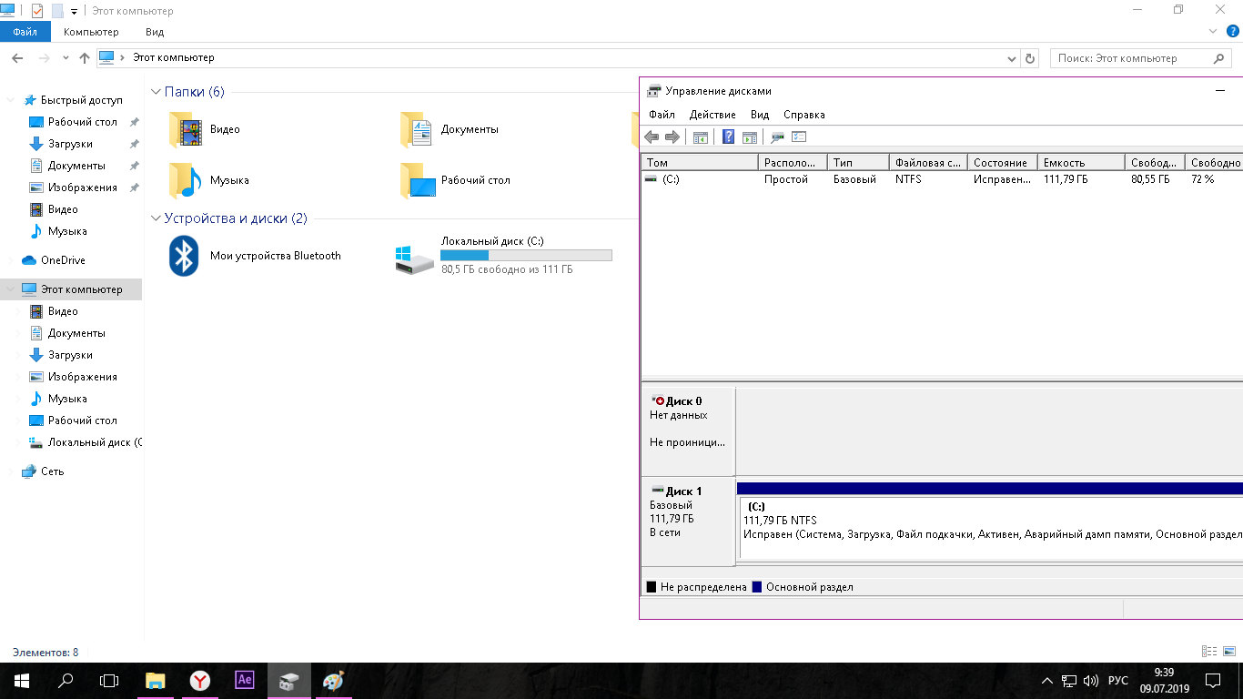Collapse Быстрый доступ tree node

(x=11, y=100)
